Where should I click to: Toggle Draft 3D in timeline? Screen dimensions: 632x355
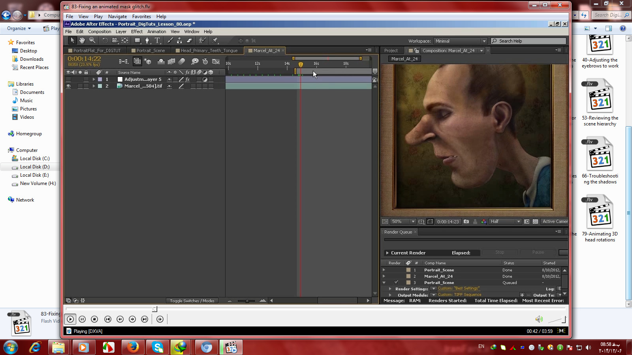pos(148,61)
